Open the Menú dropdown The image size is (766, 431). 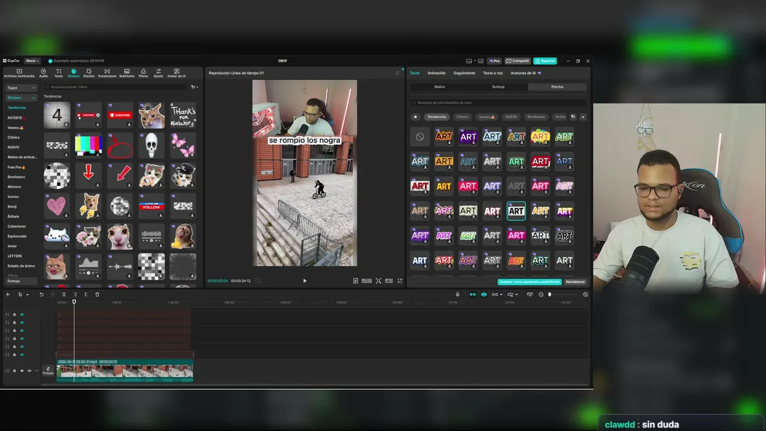pos(32,61)
